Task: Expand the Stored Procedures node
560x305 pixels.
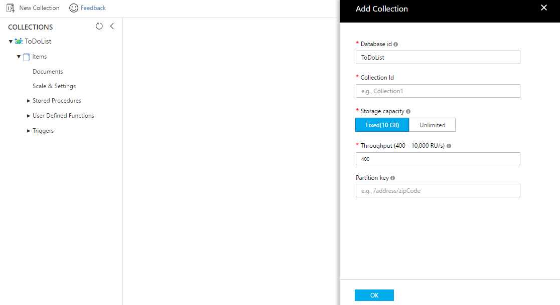Action: 29,100
